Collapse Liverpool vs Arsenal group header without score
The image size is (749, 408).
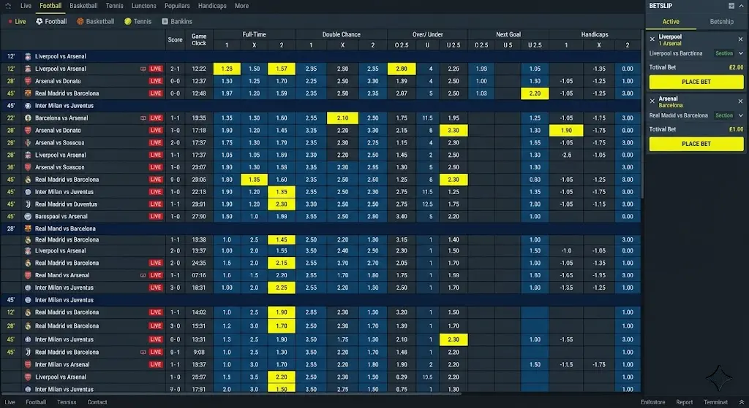tap(321, 56)
